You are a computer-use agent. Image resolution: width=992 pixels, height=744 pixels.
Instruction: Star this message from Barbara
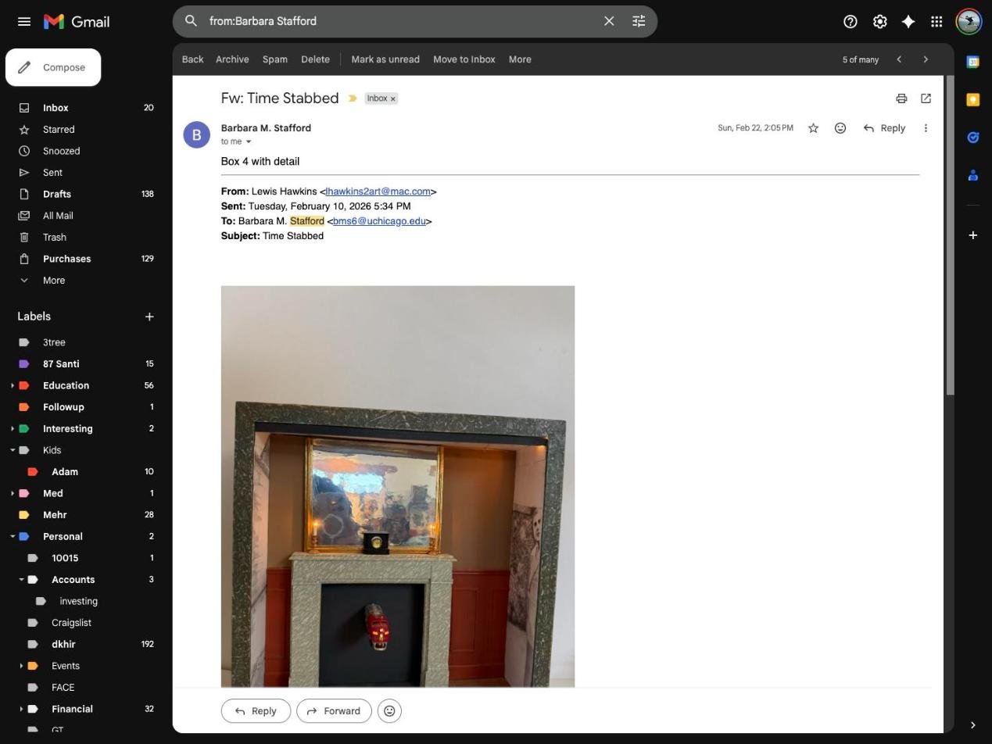click(813, 128)
